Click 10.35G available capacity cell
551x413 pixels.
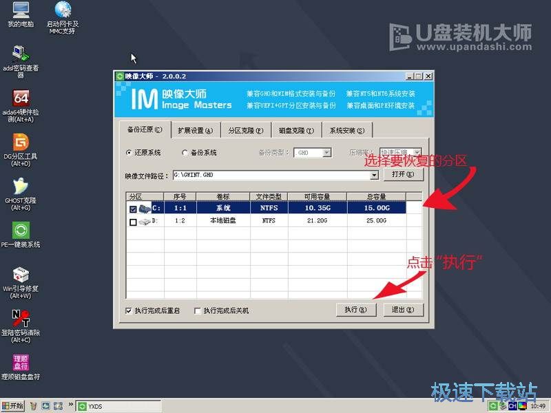click(x=318, y=208)
